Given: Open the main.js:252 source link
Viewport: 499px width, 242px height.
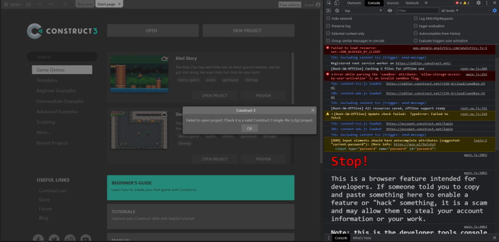Looking at the screenshot, I should [477, 74].
